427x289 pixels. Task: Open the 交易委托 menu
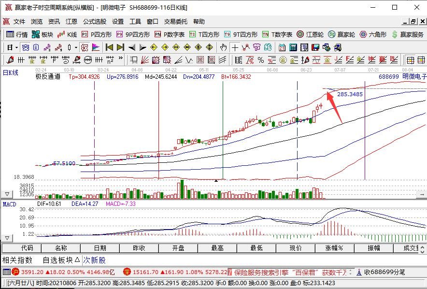pyautogui.click(x=176, y=22)
